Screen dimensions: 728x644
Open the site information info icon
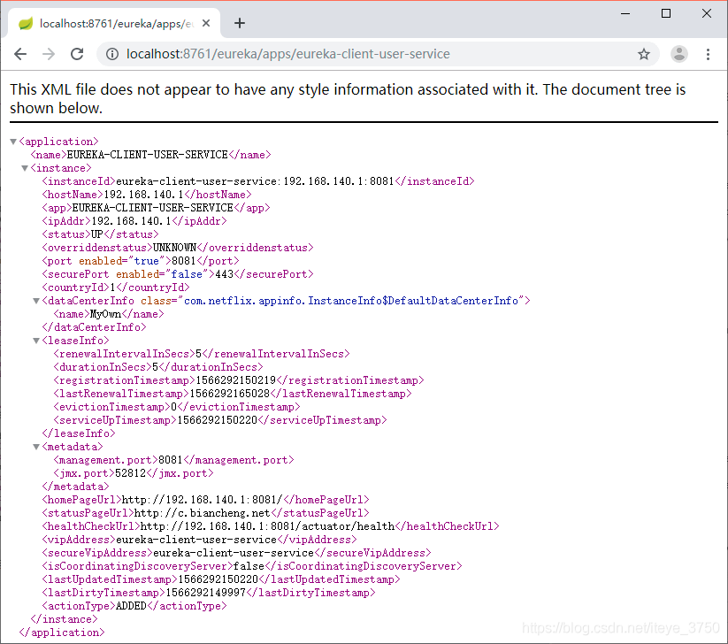[111, 54]
